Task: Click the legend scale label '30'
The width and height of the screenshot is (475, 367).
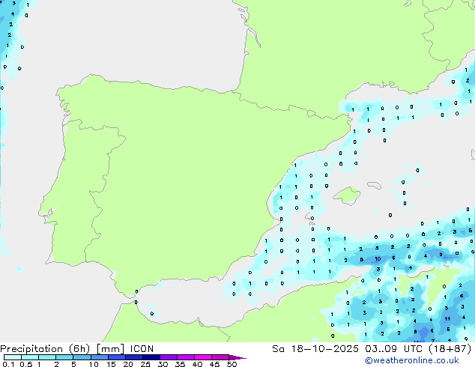Action: click(163, 364)
